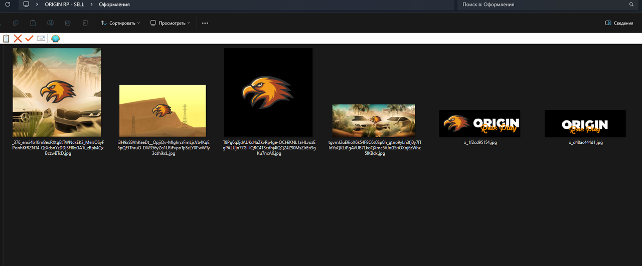Click file name starting 'tgvmJ2uE9ioX6k54F'
Image resolution: width=642 pixels, height=266 pixels.
click(375, 148)
